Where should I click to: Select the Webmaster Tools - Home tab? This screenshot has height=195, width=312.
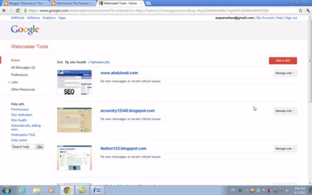tap(120, 3)
